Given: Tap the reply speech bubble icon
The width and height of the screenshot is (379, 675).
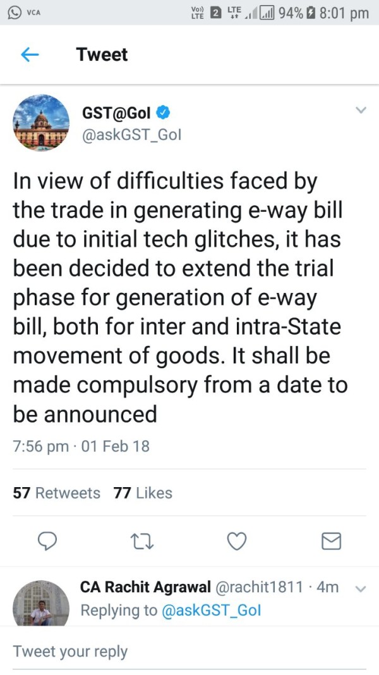Looking at the screenshot, I should click(48, 541).
